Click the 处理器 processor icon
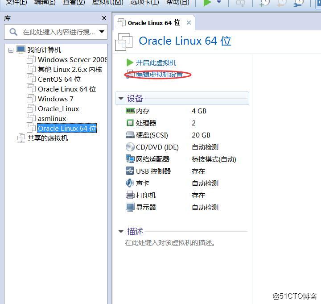This screenshot has width=321, height=304. 130,123
